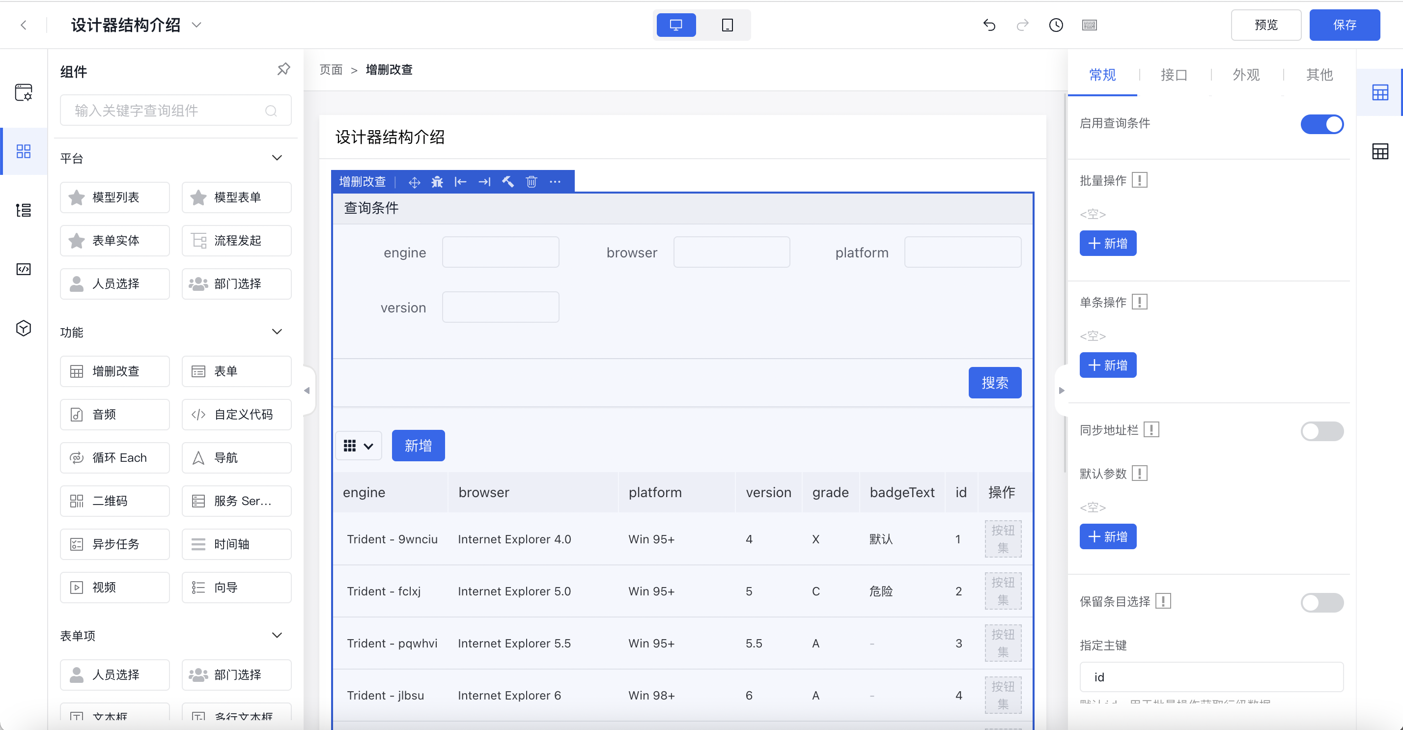Click the debug bug icon on component toolbar
1403x730 pixels.
click(437, 182)
